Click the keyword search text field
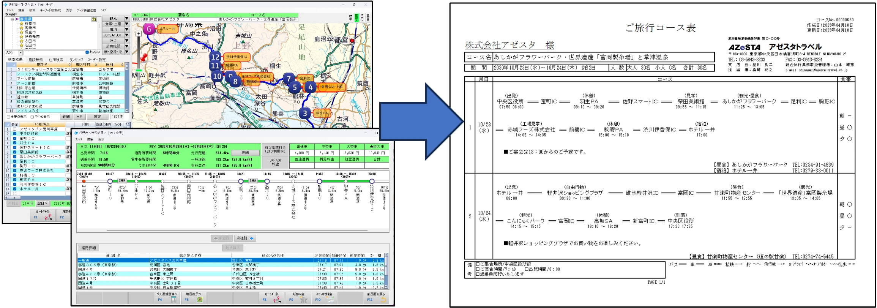Viewport: 877px width, 308px height. tap(54, 53)
